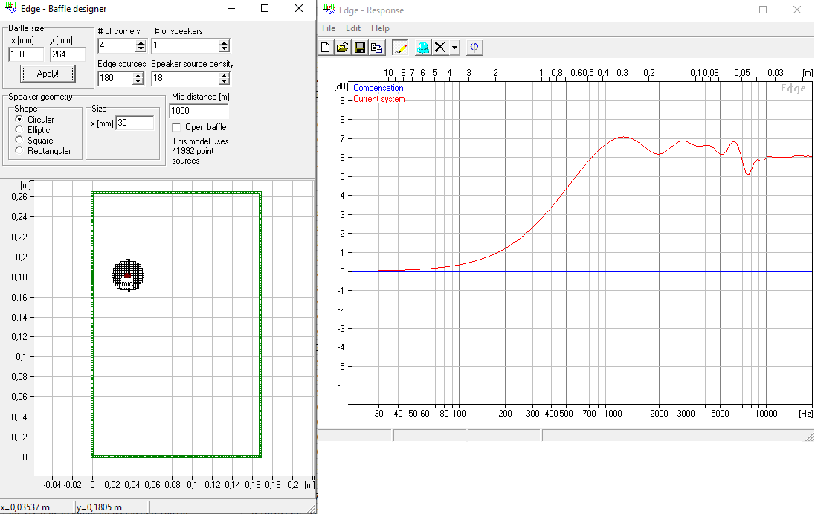Open the File menu
This screenshot has width=815, height=514.
pyautogui.click(x=329, y=28)
